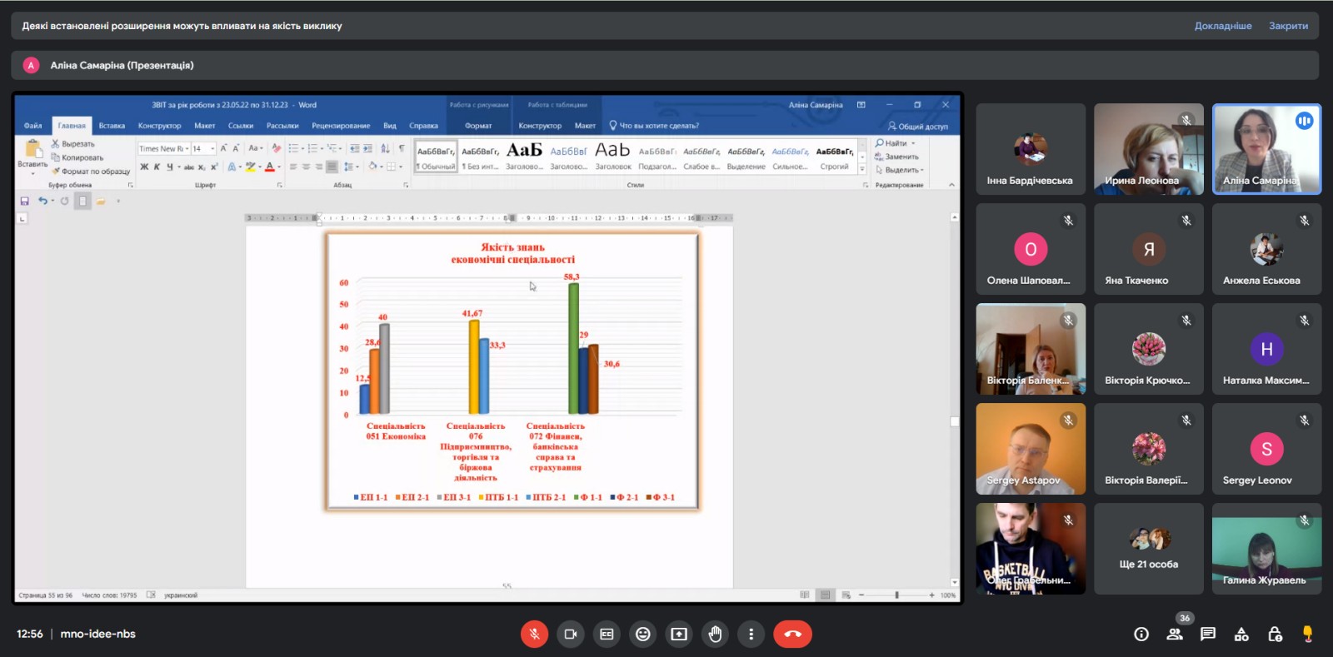Click Общий доступ share button
Image resolution: width=1333 pixels, height=657 pixels.
click(917, 127)
